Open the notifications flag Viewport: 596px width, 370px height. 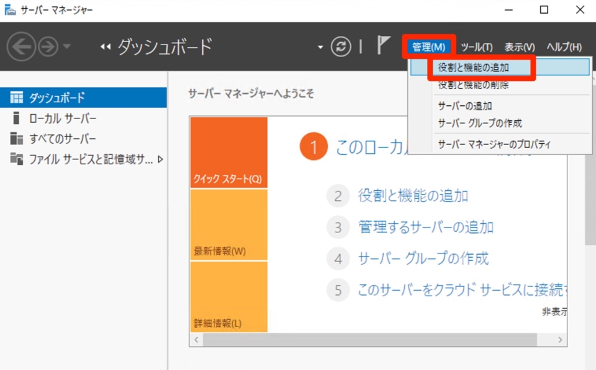[383, 45]
